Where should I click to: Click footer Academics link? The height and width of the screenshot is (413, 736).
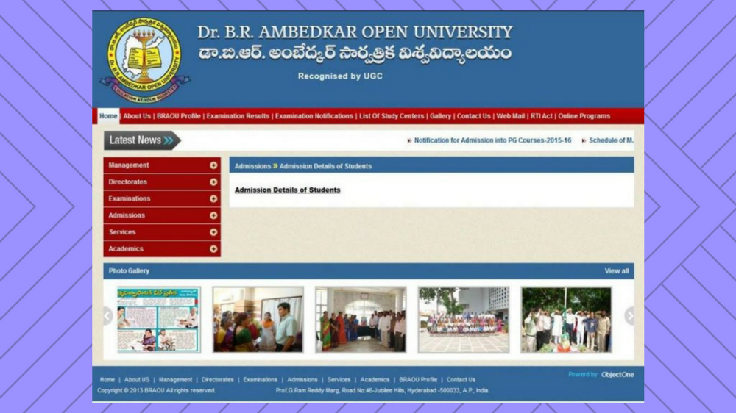(x=375, y=380)
